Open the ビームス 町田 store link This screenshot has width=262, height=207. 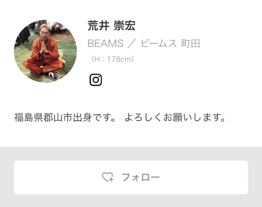coord(170,44)
